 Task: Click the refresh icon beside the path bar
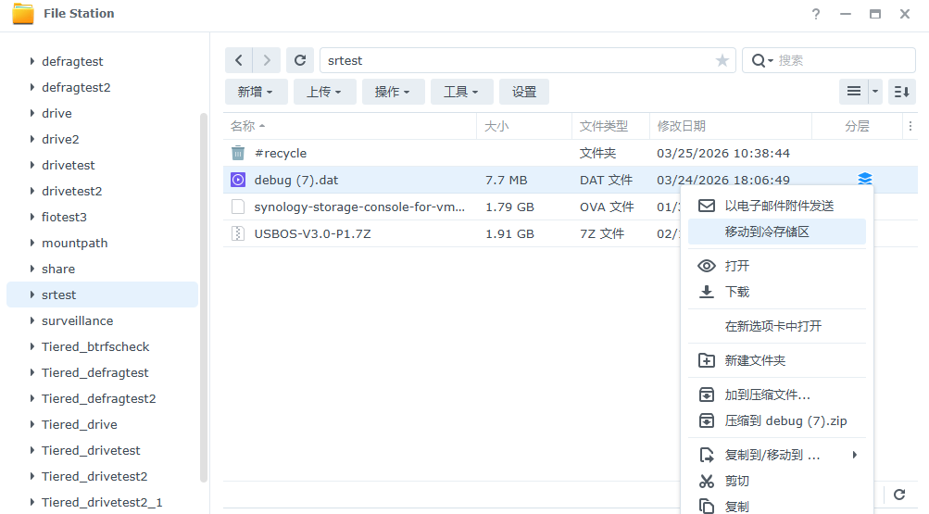(299, 60)
